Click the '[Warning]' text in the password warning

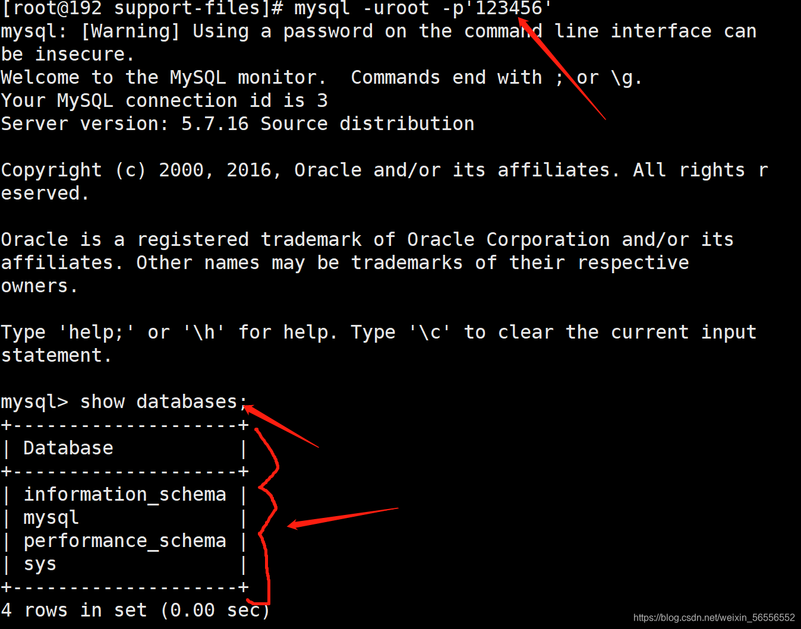point(130,31)
